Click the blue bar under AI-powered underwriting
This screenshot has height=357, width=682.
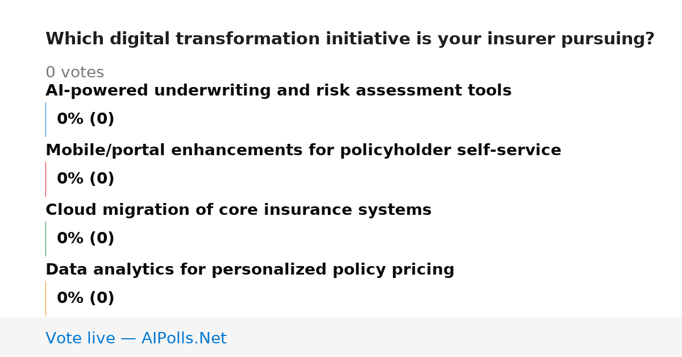tap(45, 119)
